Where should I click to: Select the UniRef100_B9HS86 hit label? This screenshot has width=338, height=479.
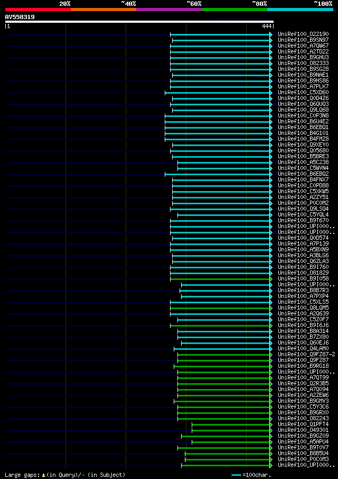click(303, 80)
